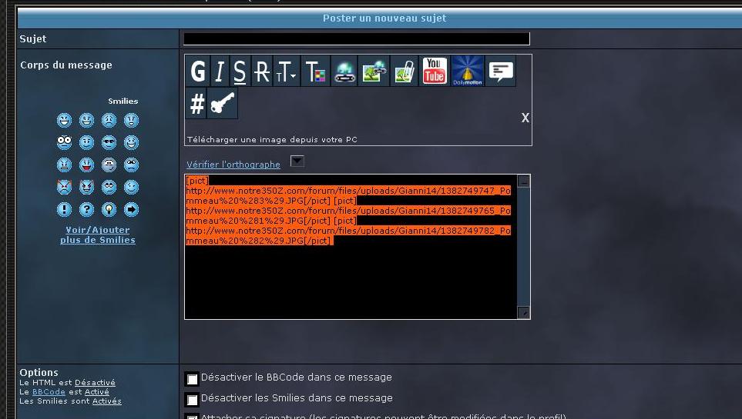The width and height of the screenshot is (742, 419).
Task: Click the Vérifier l'orthographe link
Action: (233, 165)
